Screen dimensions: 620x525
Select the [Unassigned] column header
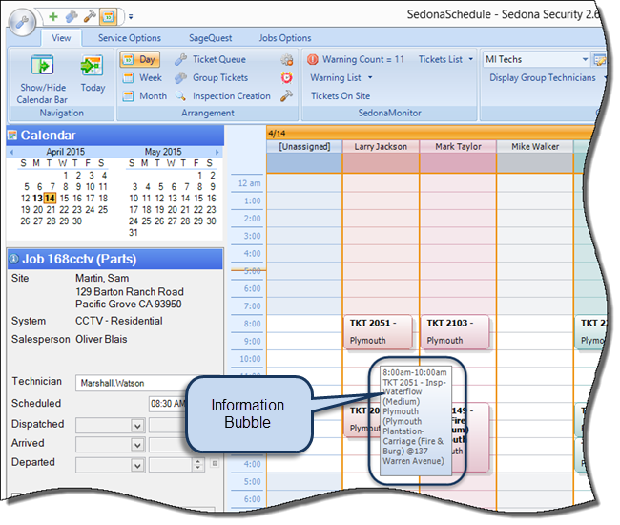304,147
